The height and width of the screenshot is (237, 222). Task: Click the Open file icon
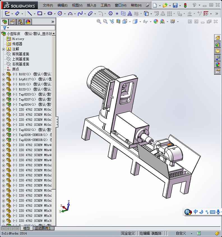[165, 5]
